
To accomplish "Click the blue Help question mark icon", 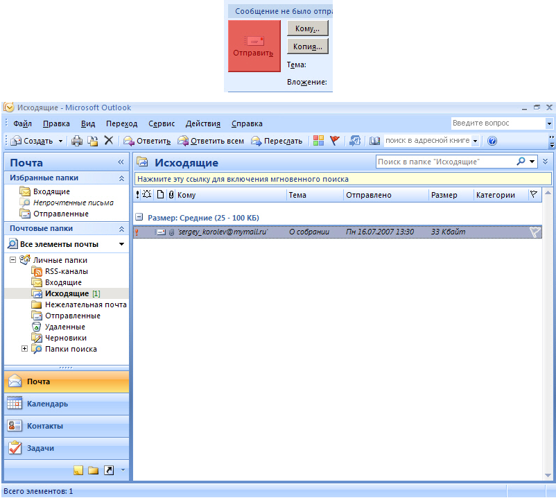I will [492, 141].
